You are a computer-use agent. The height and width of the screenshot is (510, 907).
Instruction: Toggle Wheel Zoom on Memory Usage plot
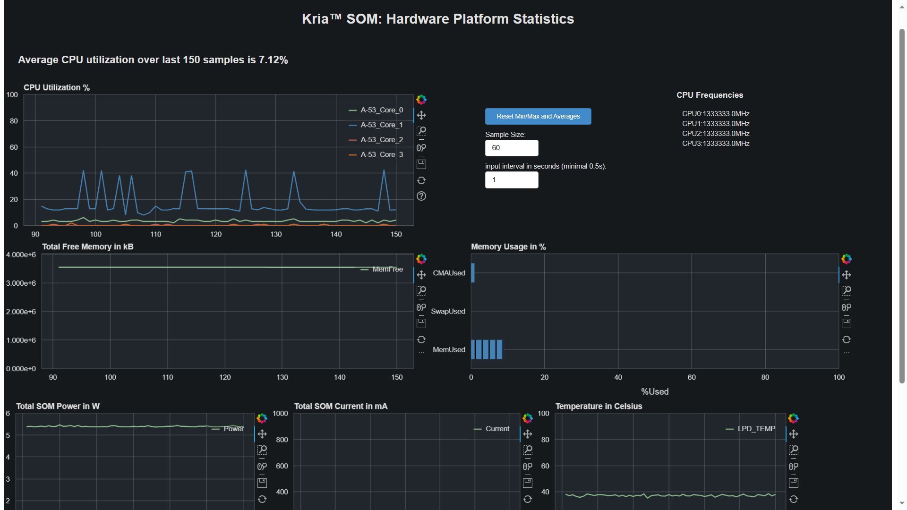pos(847,307)
